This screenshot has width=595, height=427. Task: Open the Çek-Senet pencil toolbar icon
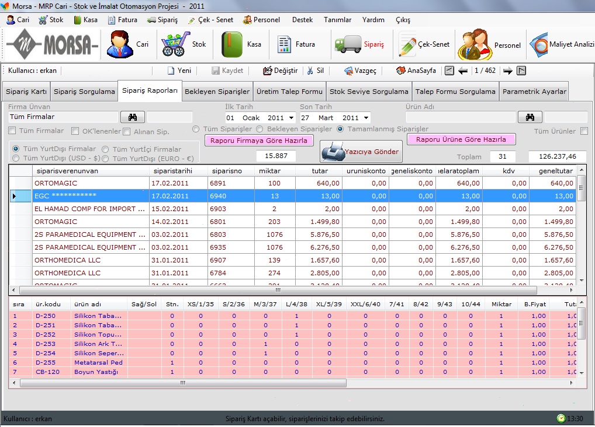click(x=407, y=45)
